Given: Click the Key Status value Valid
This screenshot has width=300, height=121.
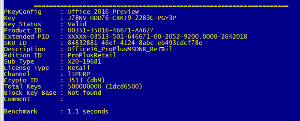Looking at the screenshot, I should click(x=77, y=24).
